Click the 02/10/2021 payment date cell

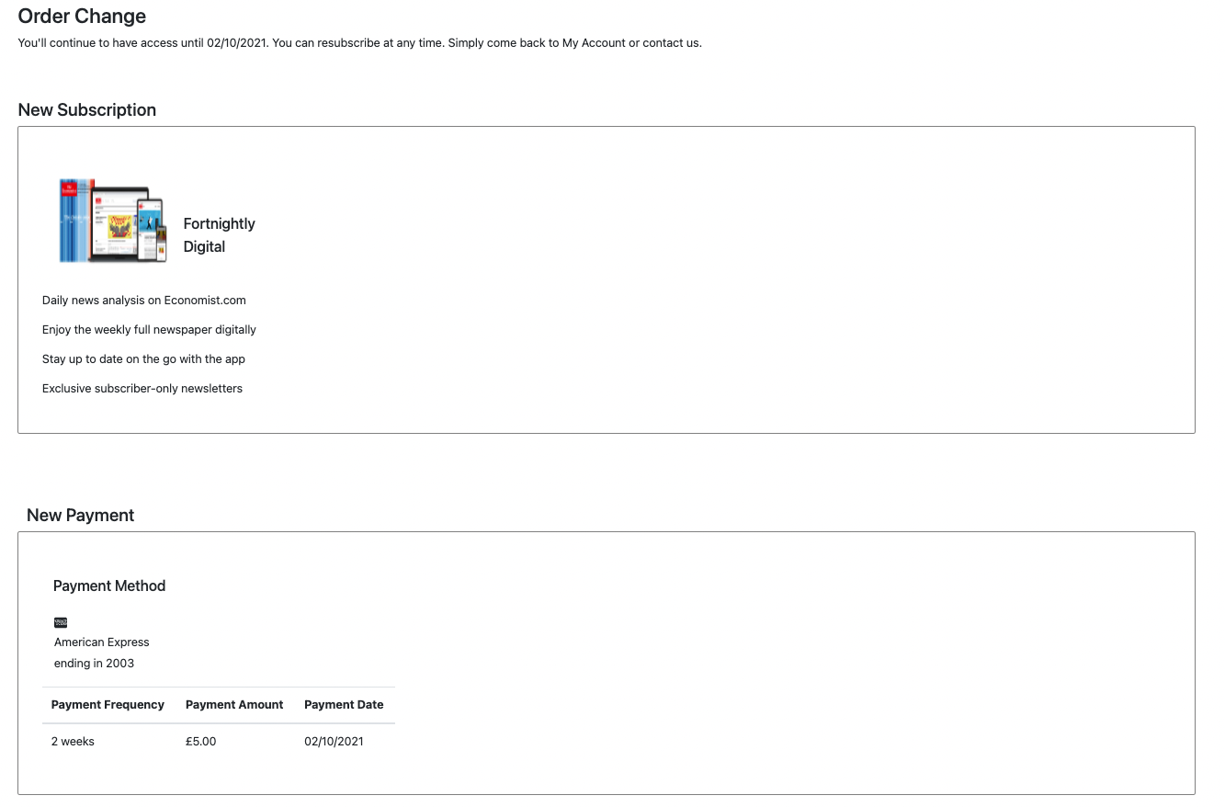(334, 742)
